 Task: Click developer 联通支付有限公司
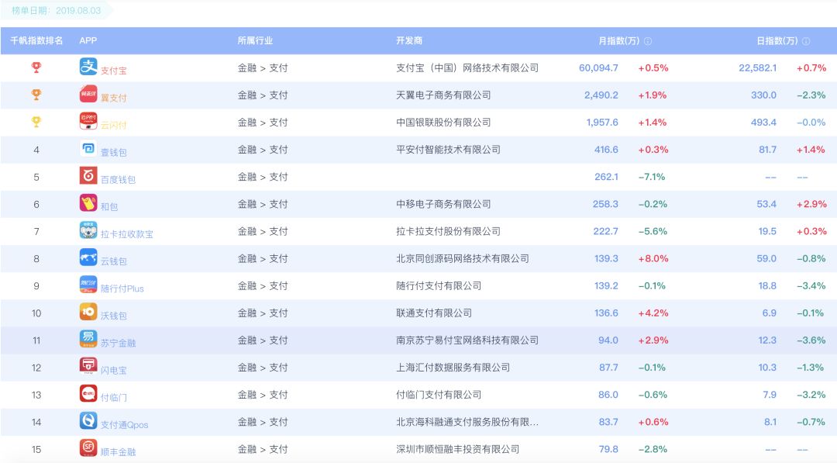tap(433, 313)
